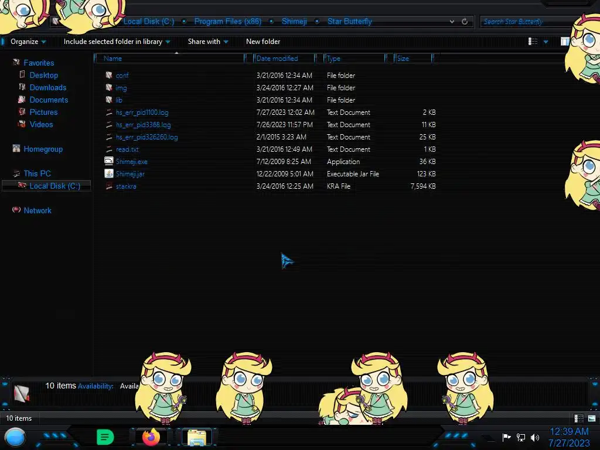Open the Organize dropdown menu
The width and height of the screenshot is (600, 450).
[28, 42]
